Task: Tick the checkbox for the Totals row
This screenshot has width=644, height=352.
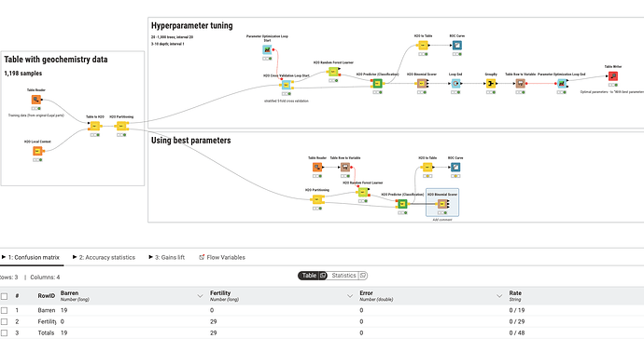Action: click(x=4, y=333)
